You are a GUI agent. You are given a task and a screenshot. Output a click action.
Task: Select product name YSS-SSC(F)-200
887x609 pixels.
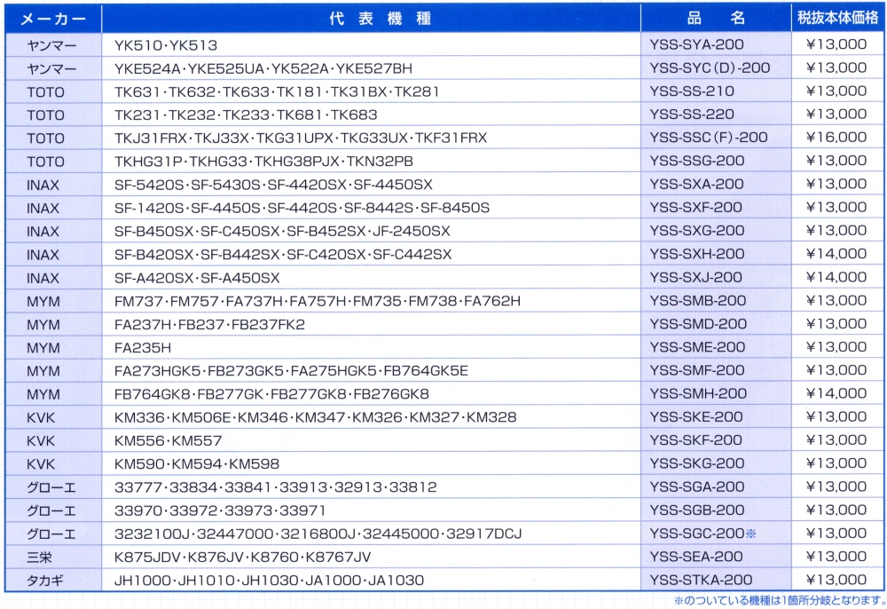708,138
